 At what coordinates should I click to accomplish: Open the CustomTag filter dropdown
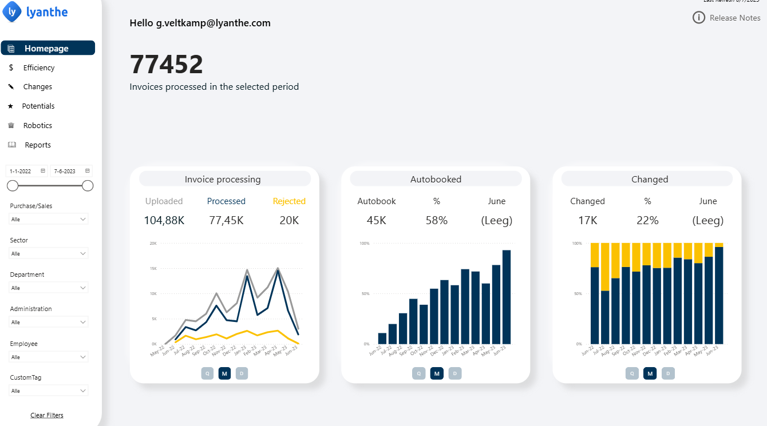coord(49,391)
